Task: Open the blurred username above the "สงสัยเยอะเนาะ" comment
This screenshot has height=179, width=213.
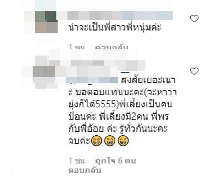Action: coord(97,65)
